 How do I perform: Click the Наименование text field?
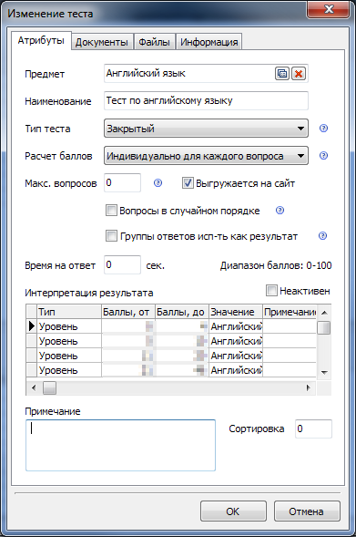point(206,100)
